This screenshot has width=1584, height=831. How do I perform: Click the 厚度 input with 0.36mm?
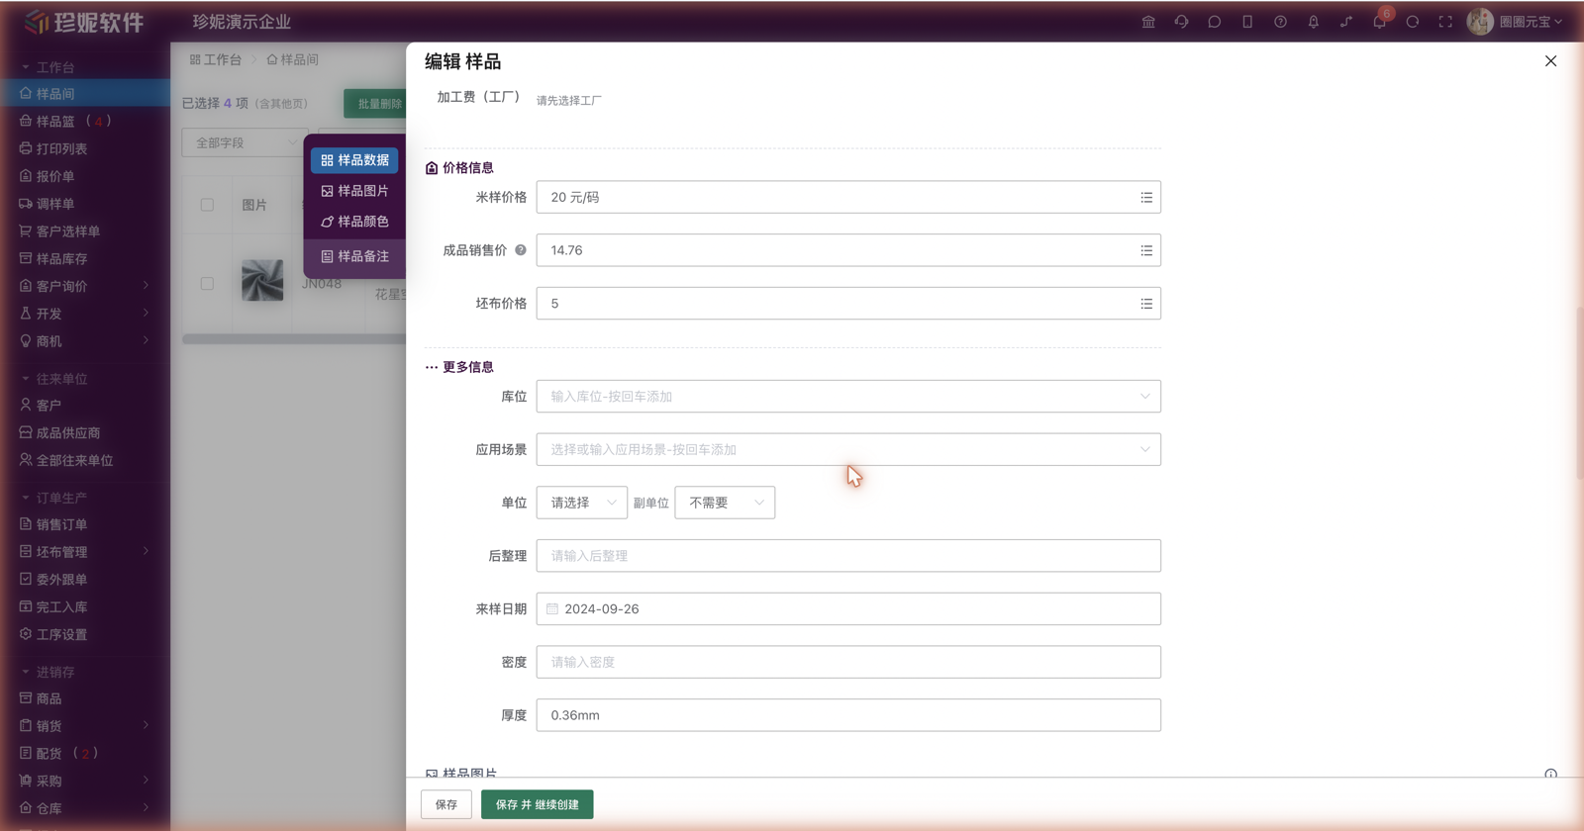[848, 715]
